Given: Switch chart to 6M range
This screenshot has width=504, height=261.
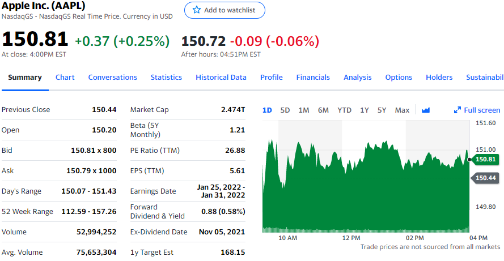Looking at the screenshot, I should (323, 110).
